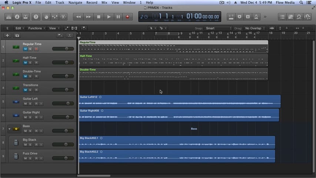Show the Mixer with the faders icon
The height and width of the screenshot is (178, 316).
tap(54, 17)
